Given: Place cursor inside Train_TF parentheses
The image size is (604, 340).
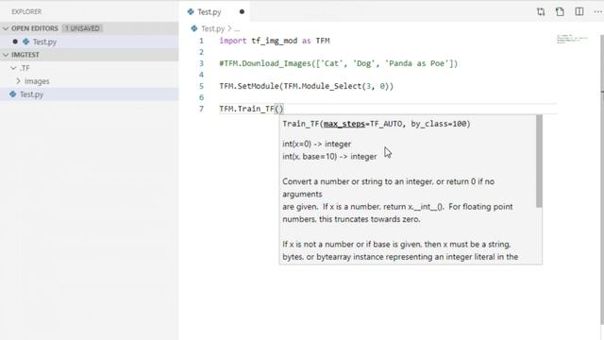Looking at the screenshot, I should [279, 109].
